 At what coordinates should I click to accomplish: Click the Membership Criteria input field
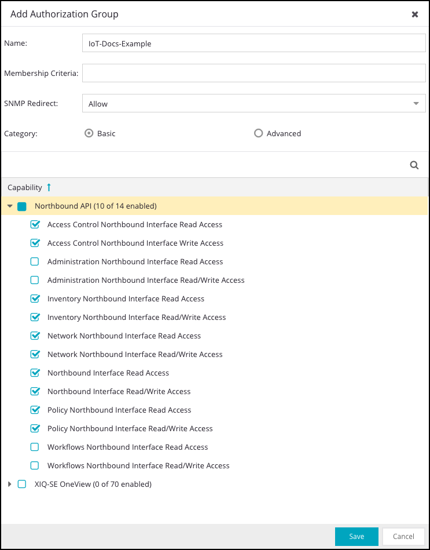tap(254, 74)
